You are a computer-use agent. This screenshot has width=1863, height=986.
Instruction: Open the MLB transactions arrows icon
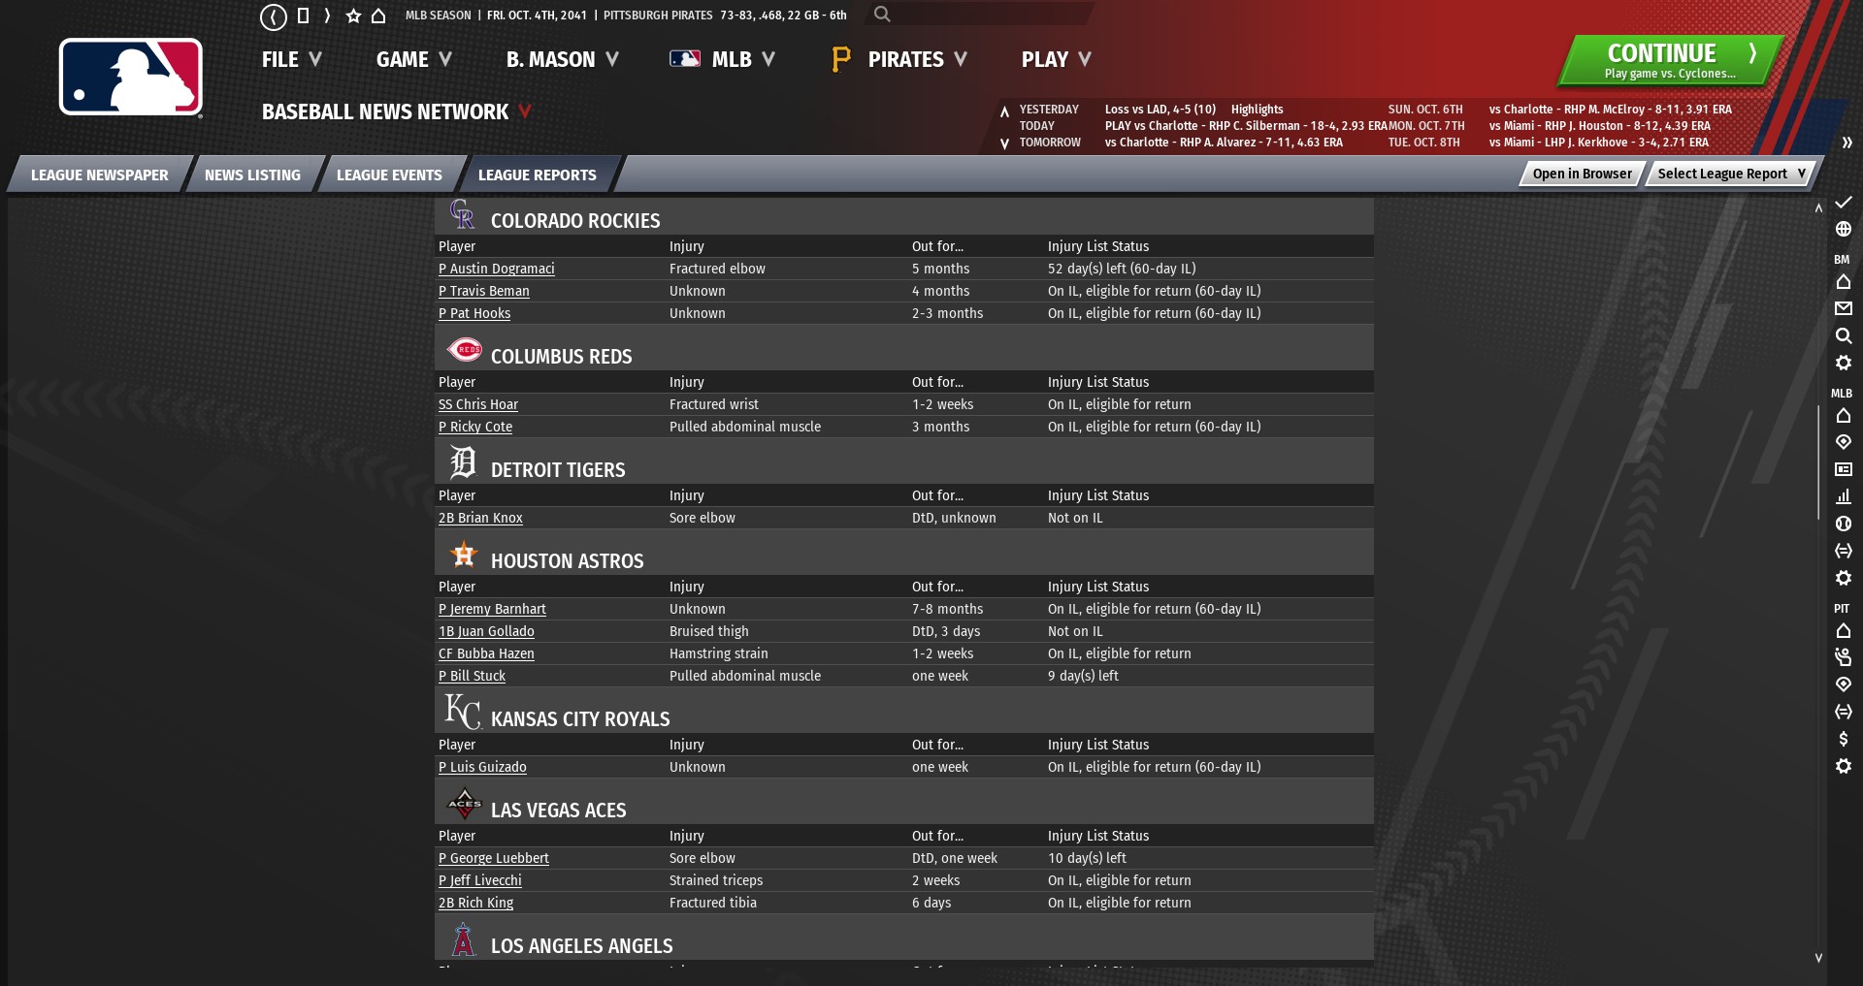(1844, 551)
